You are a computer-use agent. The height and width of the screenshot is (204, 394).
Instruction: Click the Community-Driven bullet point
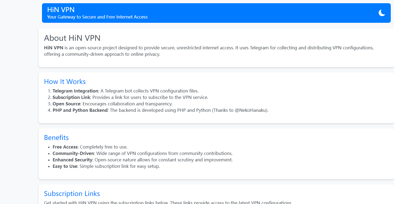73,154
